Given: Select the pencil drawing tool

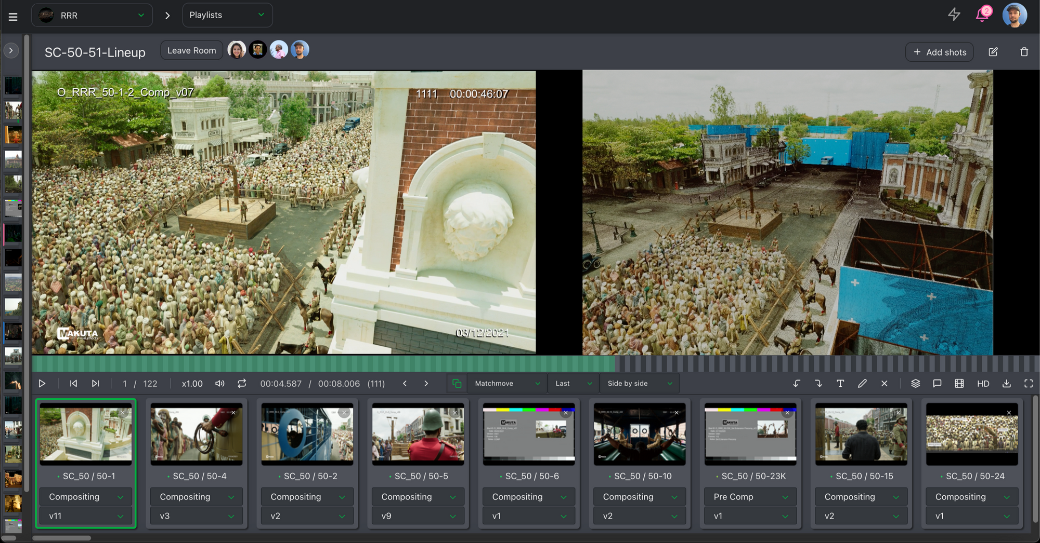Looking at the screenshot, I should pos(862,384).
